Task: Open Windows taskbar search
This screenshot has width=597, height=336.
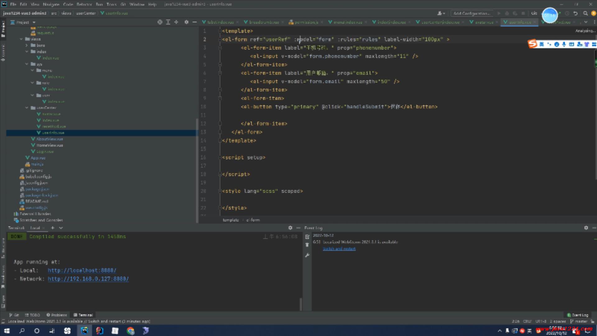Action: coord(22,331)
